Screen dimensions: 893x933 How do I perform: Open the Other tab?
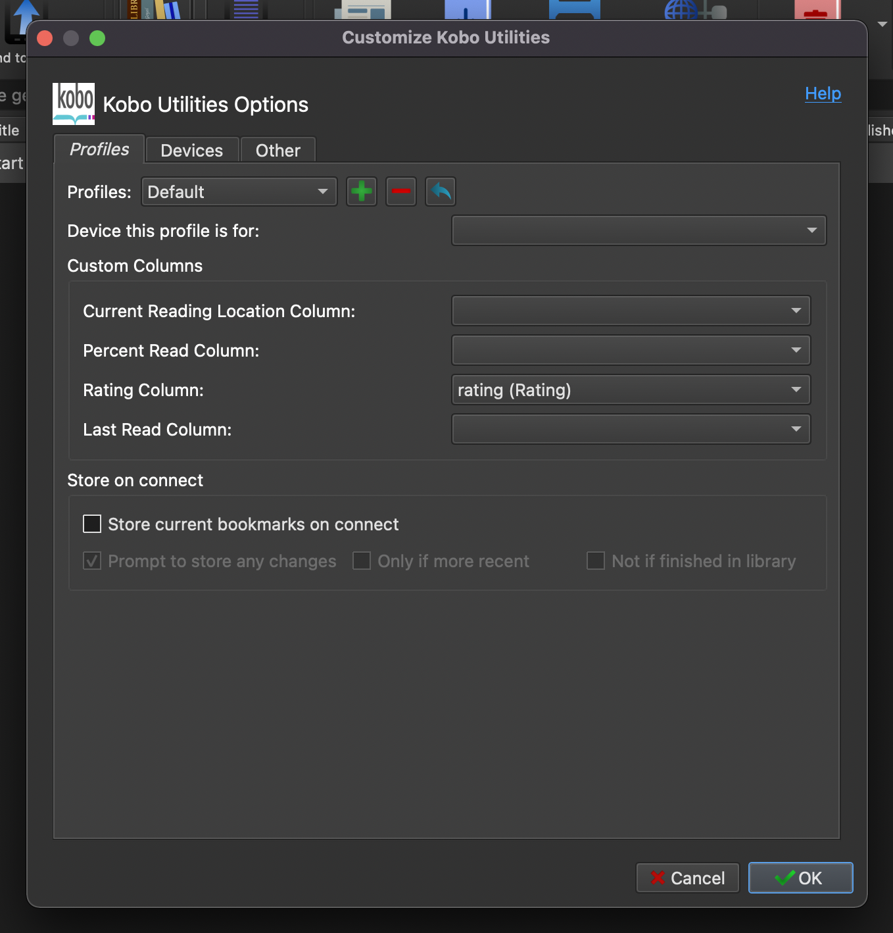pyautogui.click(x=278, y=151)
